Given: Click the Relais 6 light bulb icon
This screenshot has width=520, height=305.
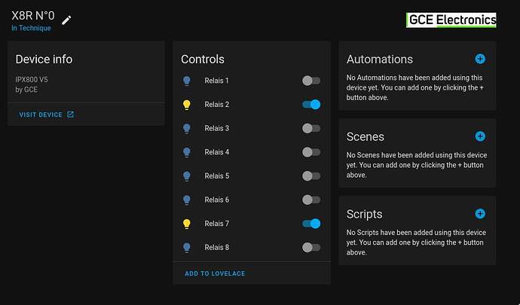Looking at the screenshot, I should (187, 200).
